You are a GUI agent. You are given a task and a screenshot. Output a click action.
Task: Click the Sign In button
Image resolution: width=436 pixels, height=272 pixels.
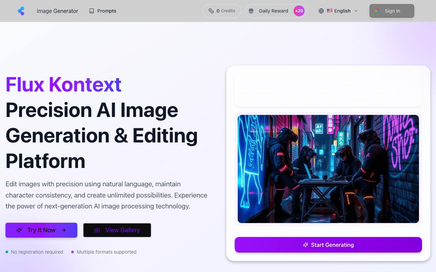[392, 11]
